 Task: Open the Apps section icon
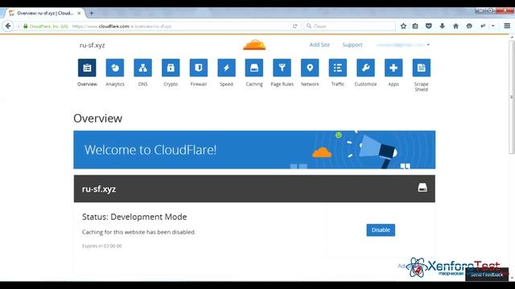[393, 67]
